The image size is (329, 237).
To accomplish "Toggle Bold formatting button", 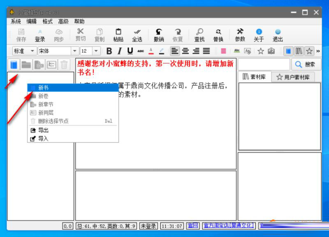I will click(109, 51).
